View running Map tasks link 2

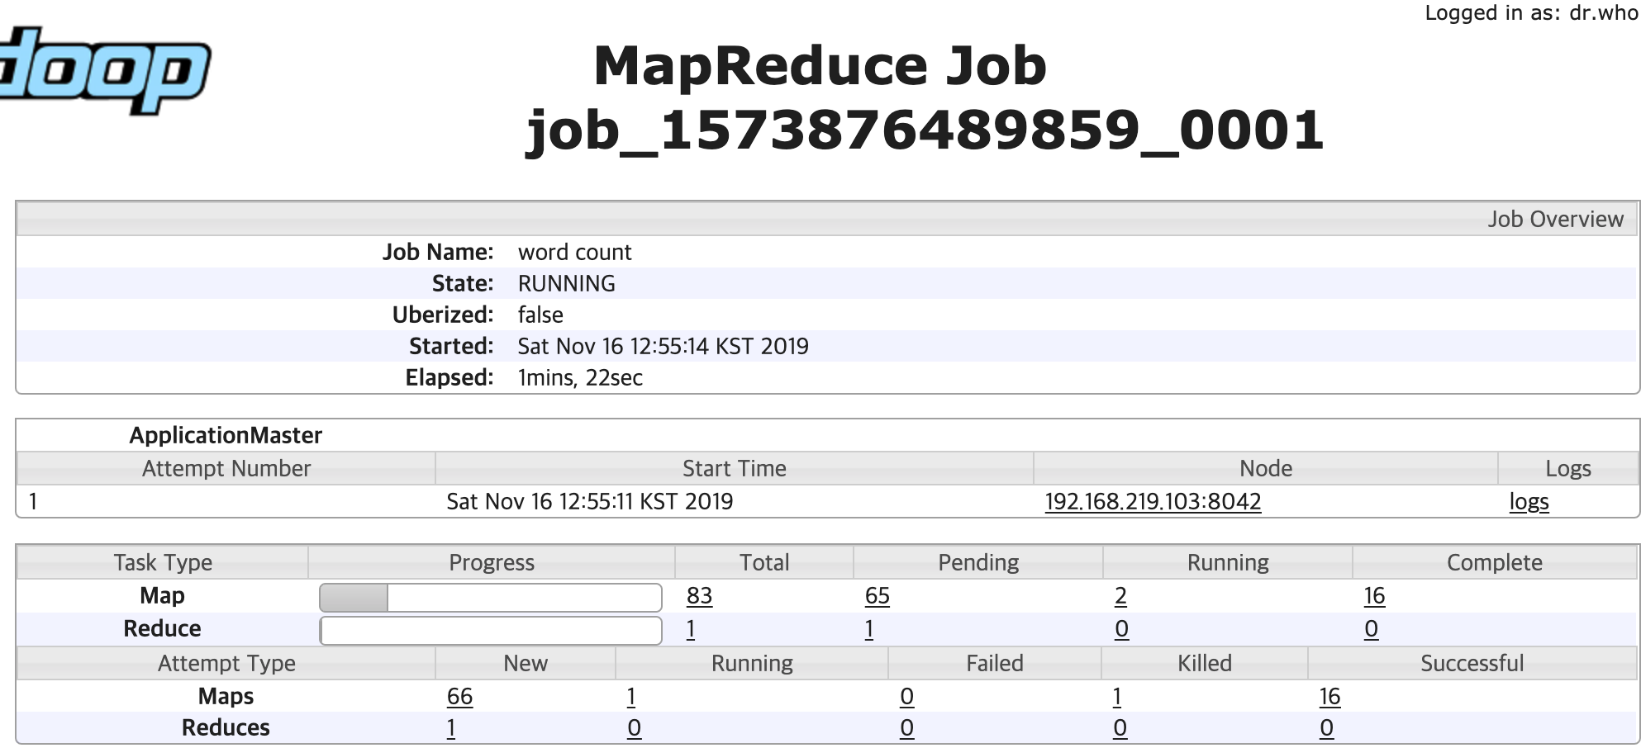[x=1120, y=595]
